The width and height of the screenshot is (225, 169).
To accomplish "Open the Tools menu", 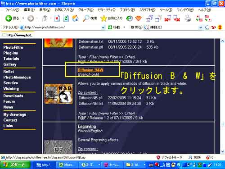I will tap(166, 10).
